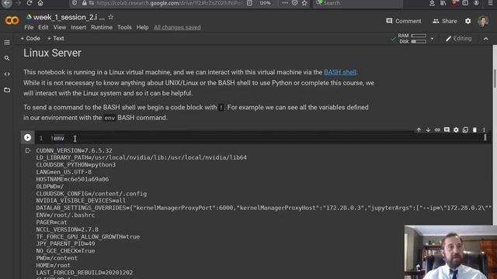This screenshot has height=279, width=497.
Task: Click the browser back button
Action: (7, 3)
